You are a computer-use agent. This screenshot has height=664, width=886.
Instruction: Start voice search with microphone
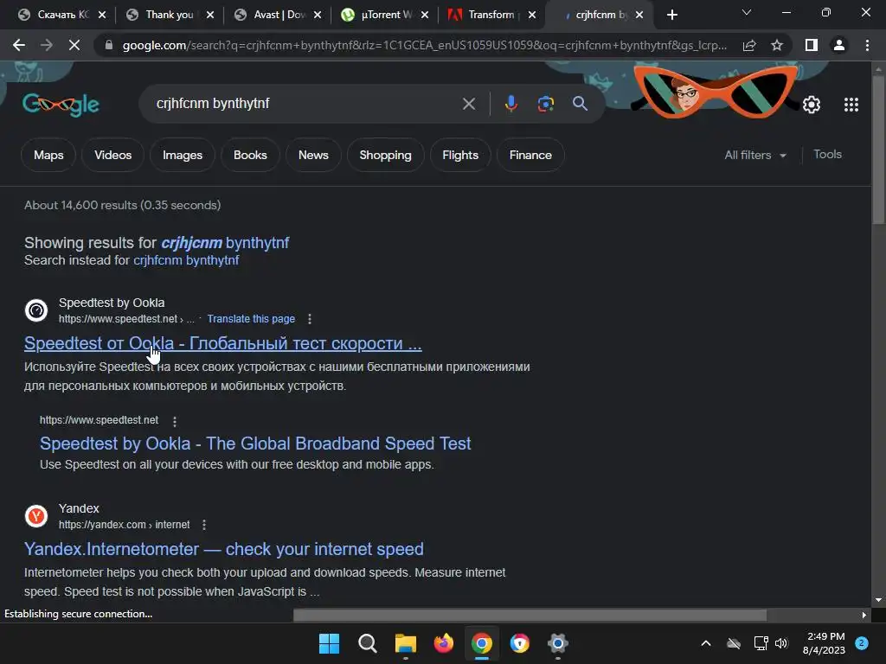(x=510, y=104)
